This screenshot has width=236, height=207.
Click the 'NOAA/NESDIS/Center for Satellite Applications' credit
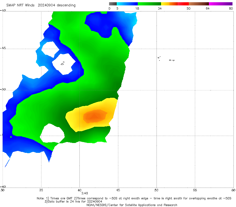pyautogui.click(x=132, y=205)
